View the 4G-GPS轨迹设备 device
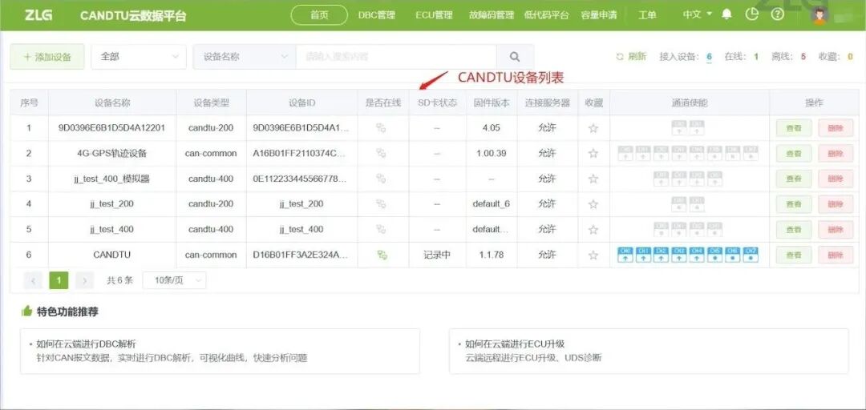 point(794,154)
